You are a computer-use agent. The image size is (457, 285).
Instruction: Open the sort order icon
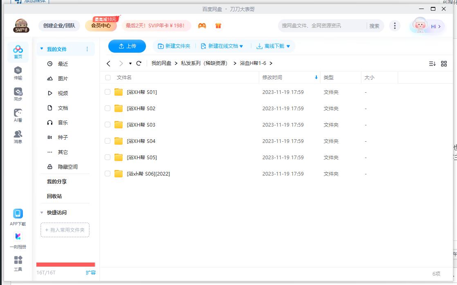click(x=432, y=64)
